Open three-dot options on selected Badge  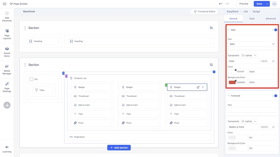203,87
